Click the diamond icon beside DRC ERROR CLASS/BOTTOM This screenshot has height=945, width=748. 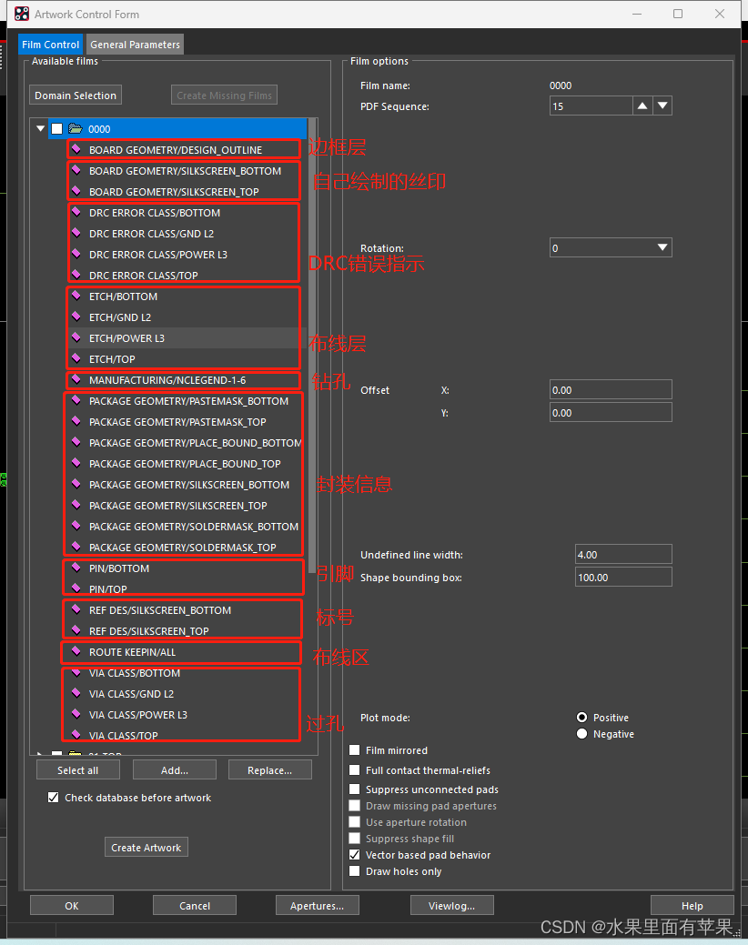[x=77, y=212]
